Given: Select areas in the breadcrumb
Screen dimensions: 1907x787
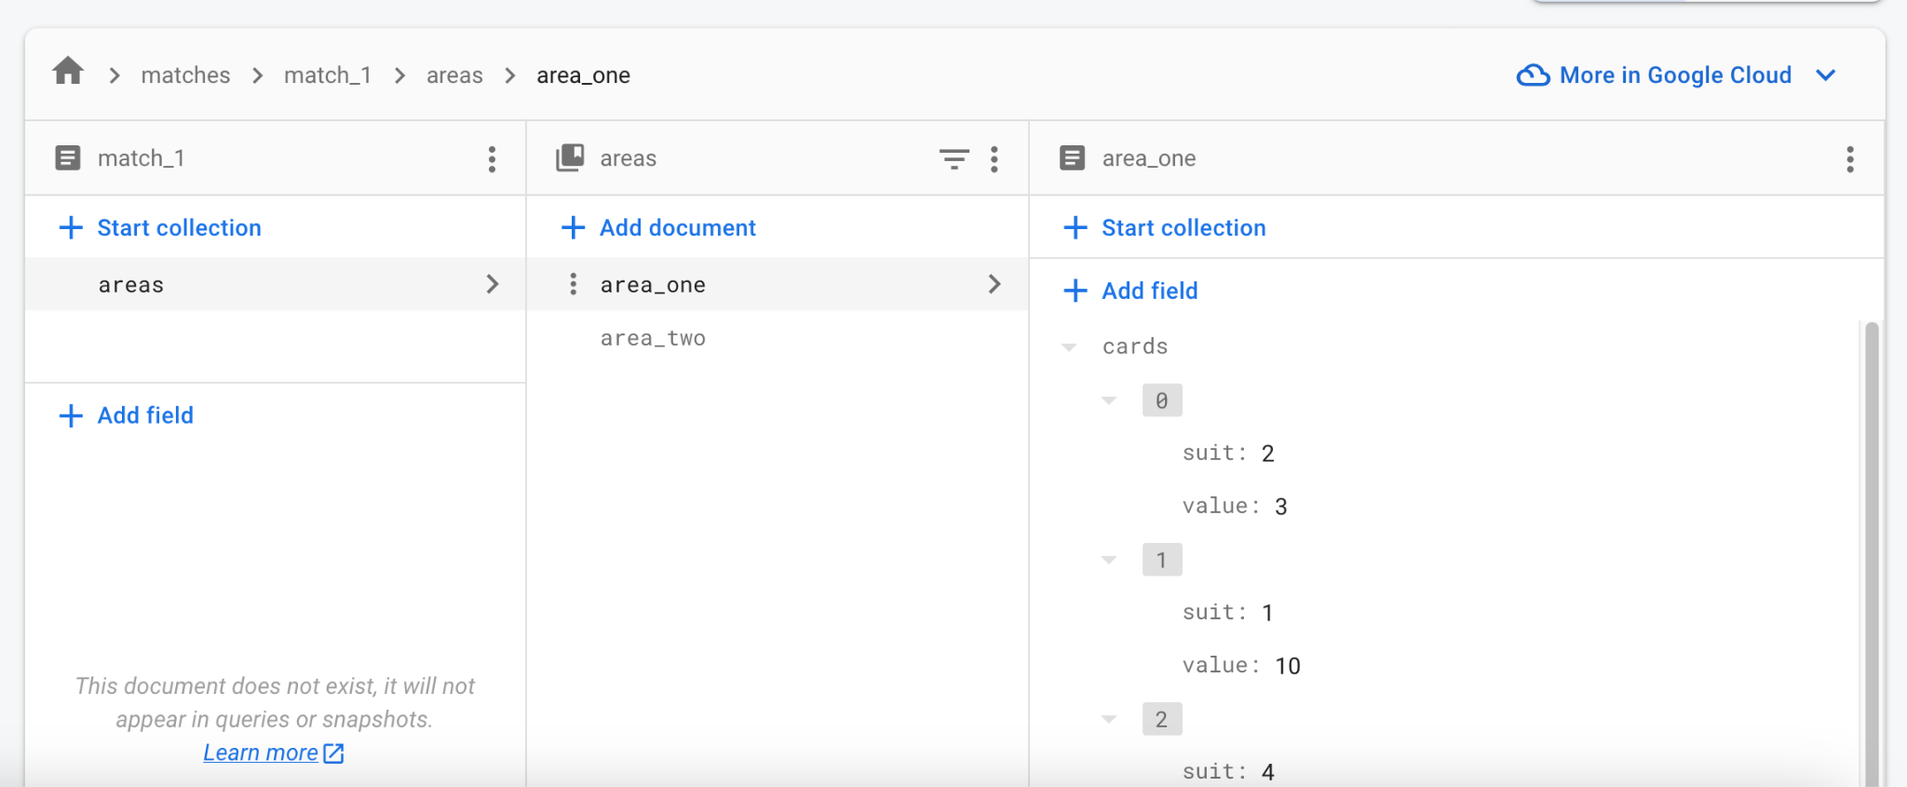Looking at the screenshot, I should tap(455, 75).
